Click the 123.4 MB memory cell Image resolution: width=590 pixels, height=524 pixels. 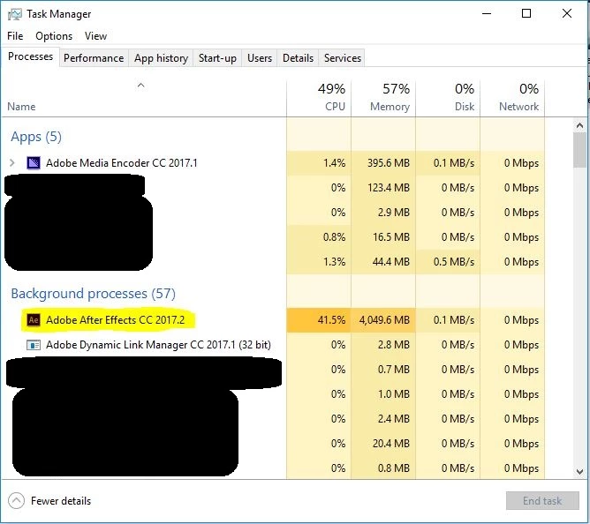[383, 188]
